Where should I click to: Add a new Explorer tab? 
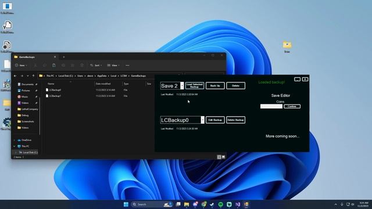click(x=63, y=57)
